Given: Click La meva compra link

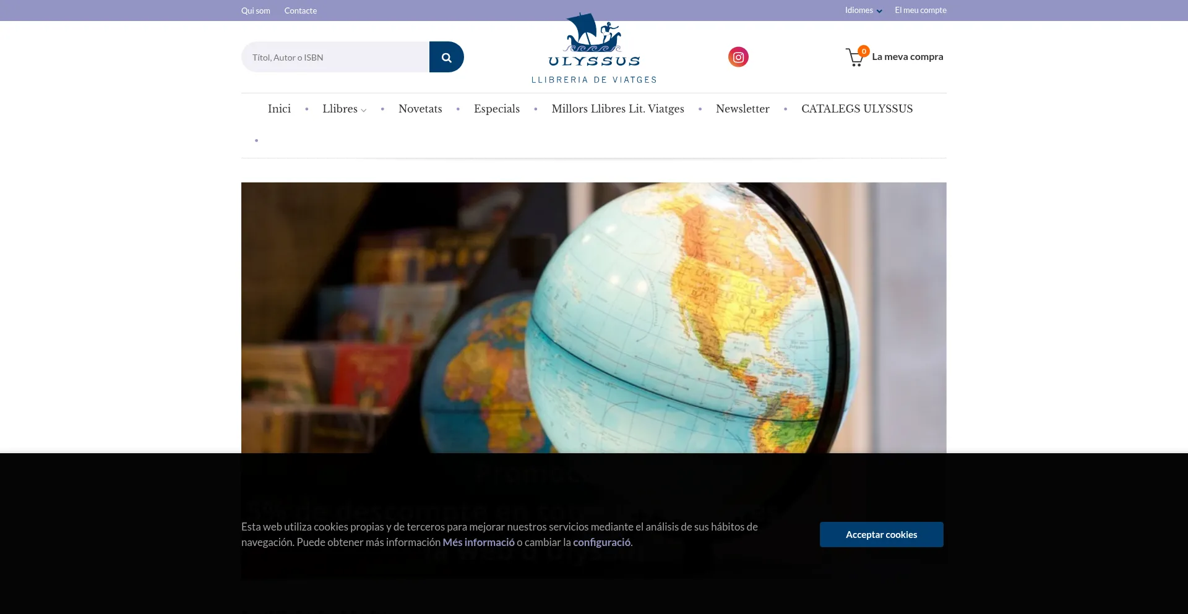Looking at the screenshot, I should [908, 57].
